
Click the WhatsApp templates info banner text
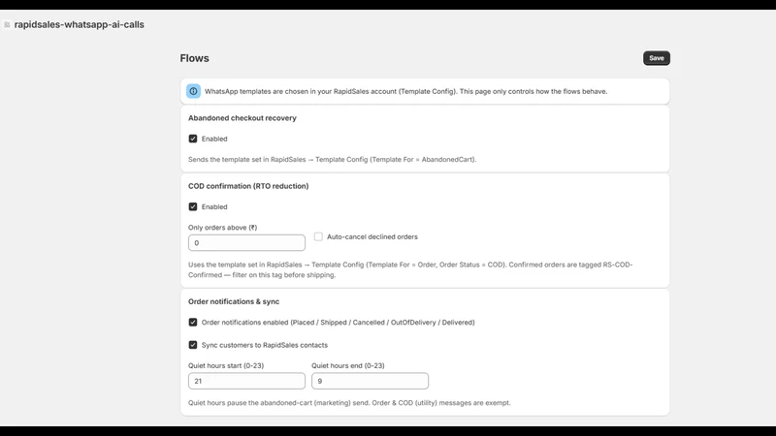coord(405,91)
